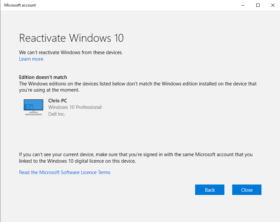The image size is (280, 222).
Task: Click the Reactivate Windows 10 heading
Action: point(71,38)
